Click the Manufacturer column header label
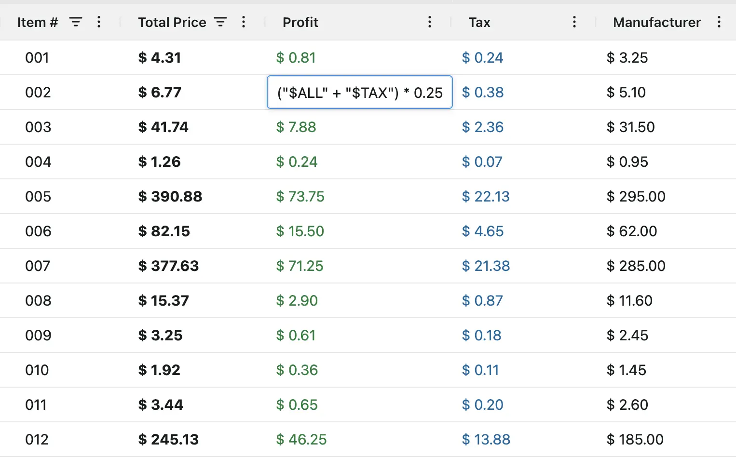The width and height of the screenshot is (736, 458). tap(656, 23)
